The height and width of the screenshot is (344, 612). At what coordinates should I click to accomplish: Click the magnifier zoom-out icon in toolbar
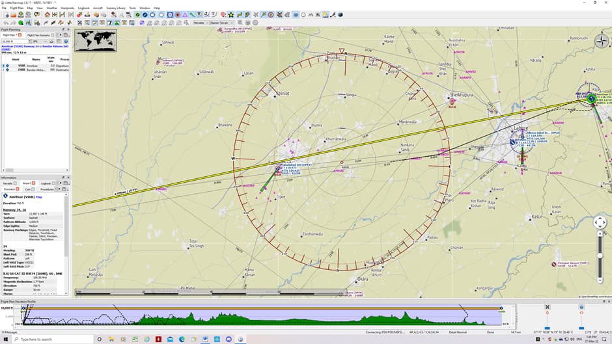tap(128, 15)
